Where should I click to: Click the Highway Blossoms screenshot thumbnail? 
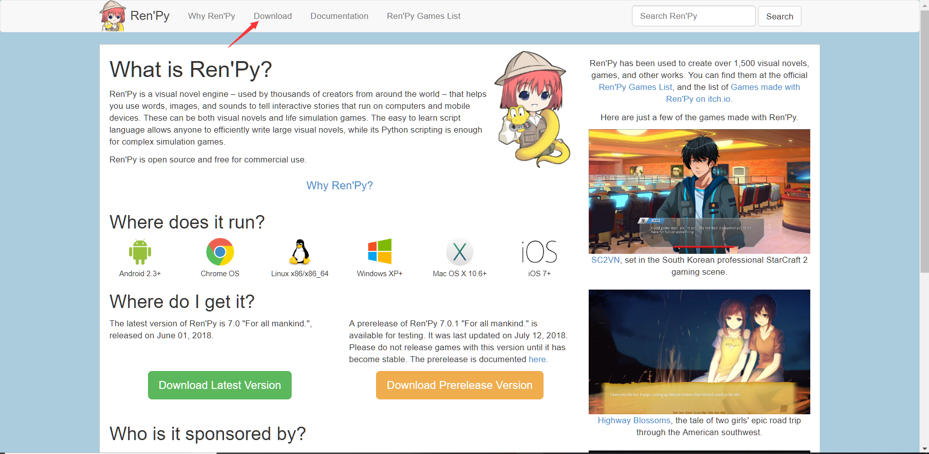click(699, 352)
